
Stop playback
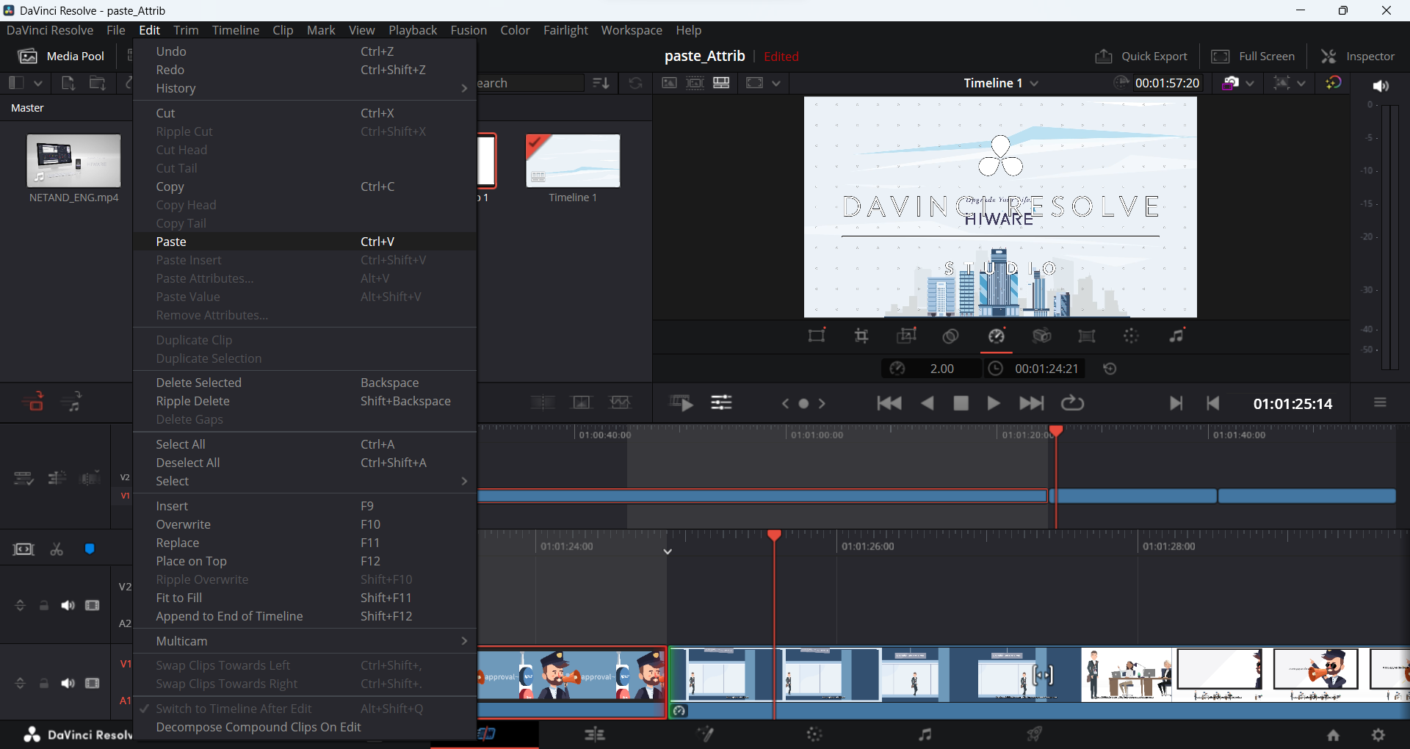coord(961,403)
